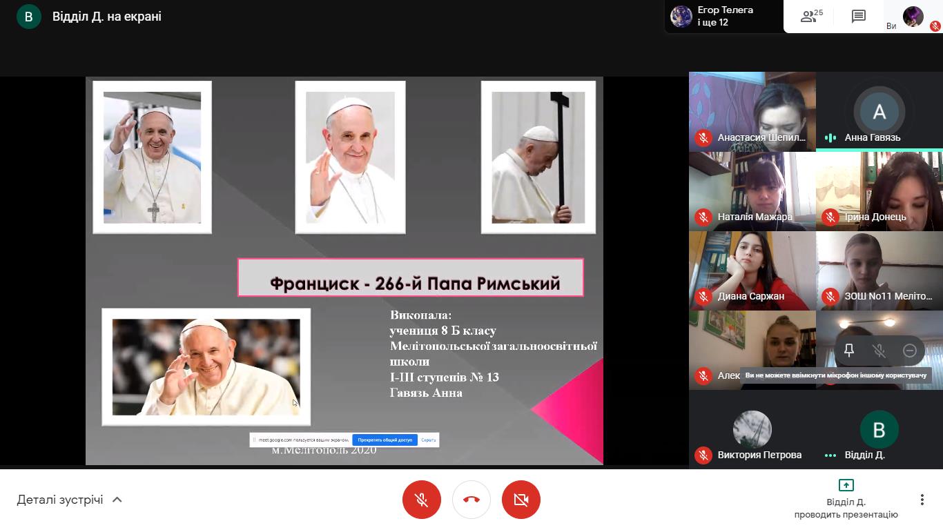Click Ірина Донець's video tile

(879, 190)
